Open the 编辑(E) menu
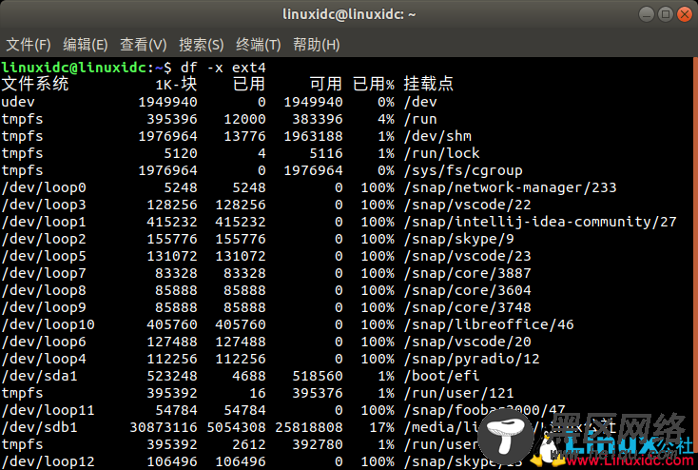 [85, 45]
